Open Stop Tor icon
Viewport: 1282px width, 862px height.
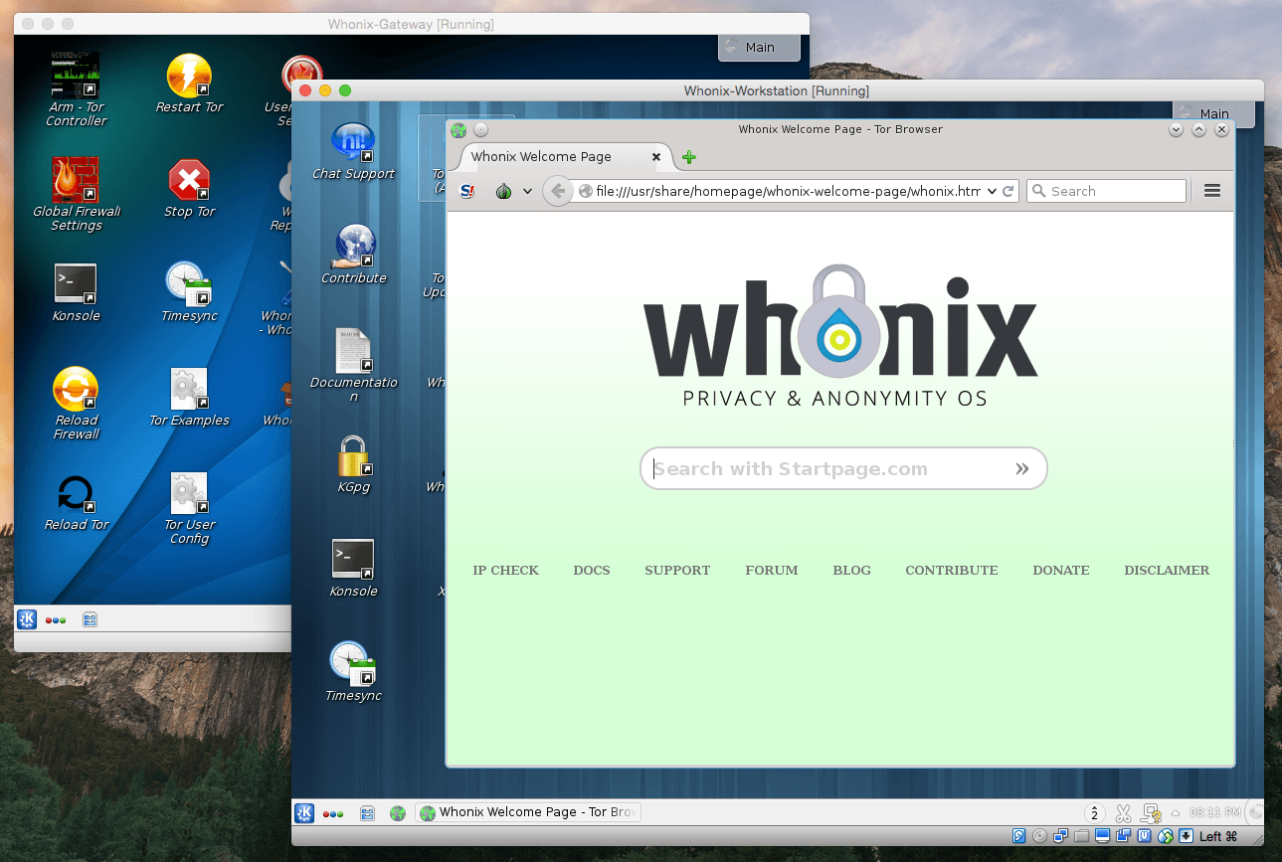click(x=189, y=181)
